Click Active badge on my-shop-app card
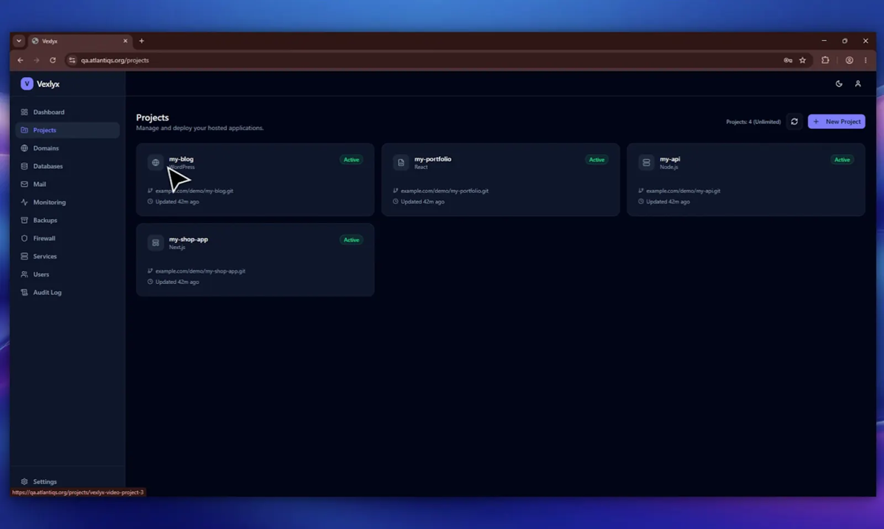 pyautogui.click(x=351, y=240)
